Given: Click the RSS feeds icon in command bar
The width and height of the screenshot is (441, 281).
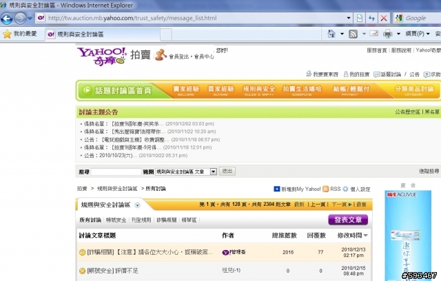Looking at the screenshot, I should click(353, 34).
